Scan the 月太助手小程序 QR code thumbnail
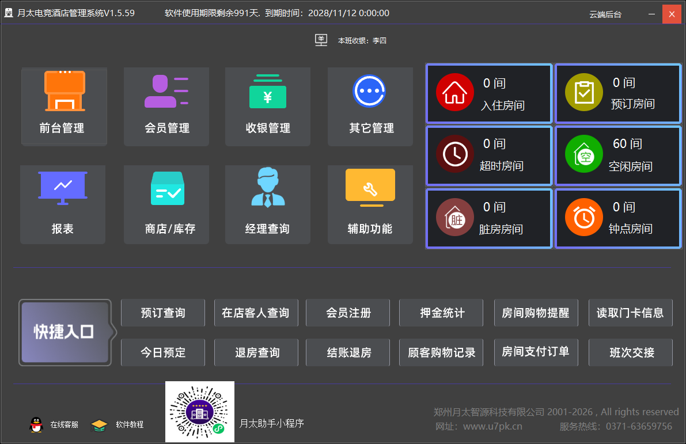Screen dimensions: 686x444 click(x=200, y=411)
